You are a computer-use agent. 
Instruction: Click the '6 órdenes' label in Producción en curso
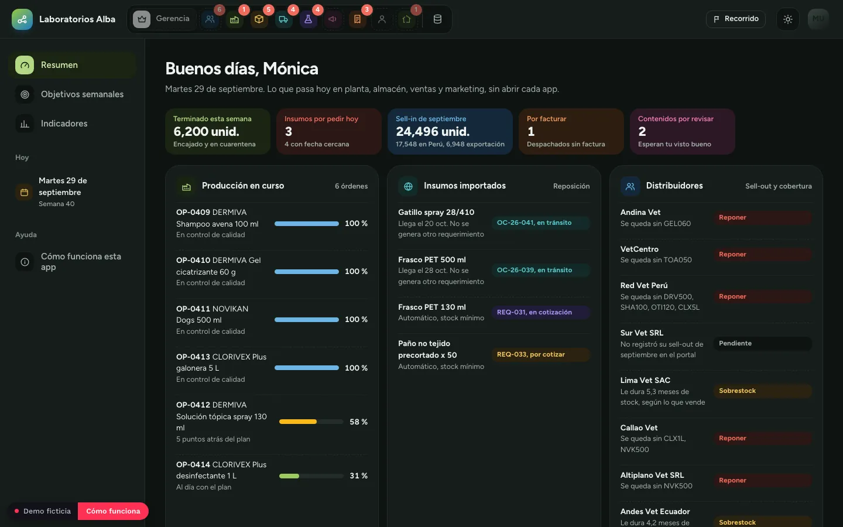pos(351,186)
